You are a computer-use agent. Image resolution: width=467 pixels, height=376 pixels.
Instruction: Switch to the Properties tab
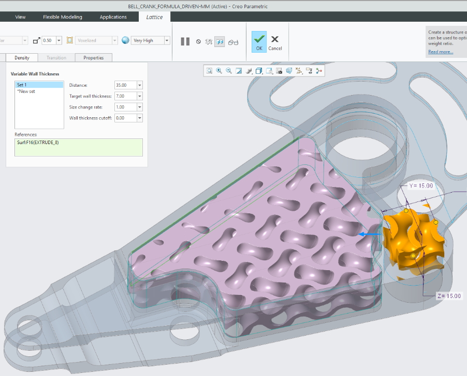[x=93, y=58]
